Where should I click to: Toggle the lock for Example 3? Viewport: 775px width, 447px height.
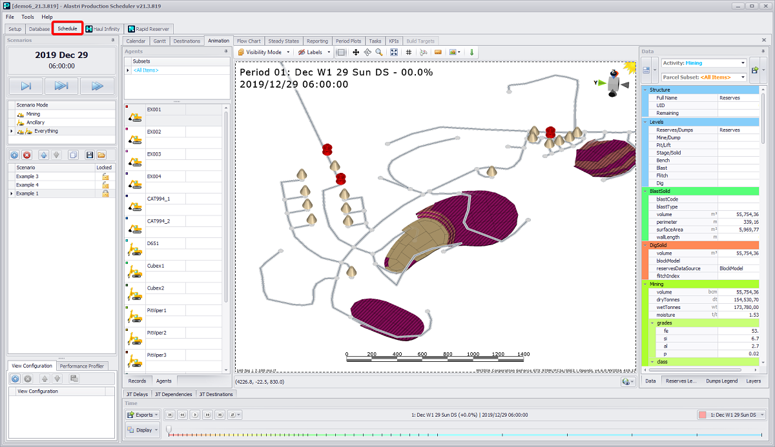tap(105, 176)
